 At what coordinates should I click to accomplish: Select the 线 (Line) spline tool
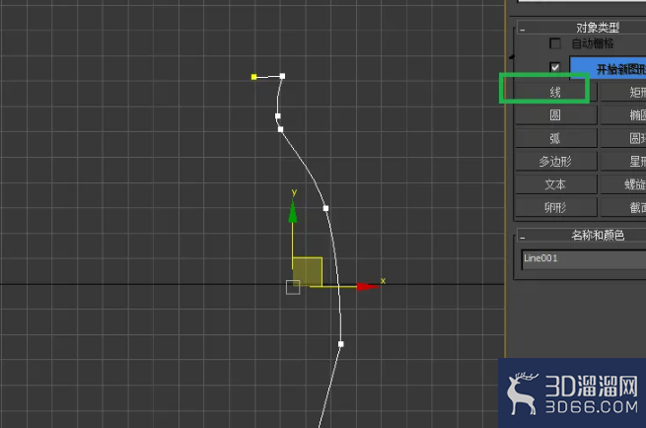pos(555,93)
